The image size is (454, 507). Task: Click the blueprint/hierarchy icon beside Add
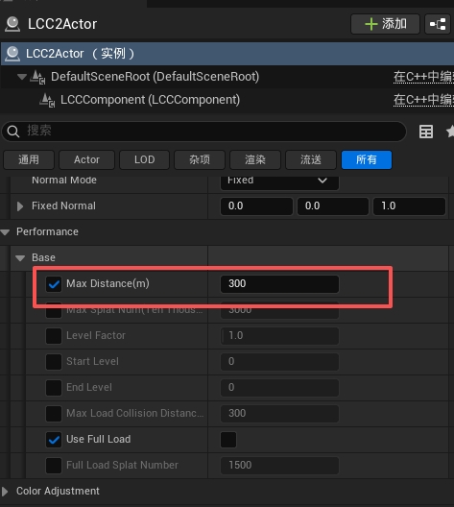coord(438,24)
